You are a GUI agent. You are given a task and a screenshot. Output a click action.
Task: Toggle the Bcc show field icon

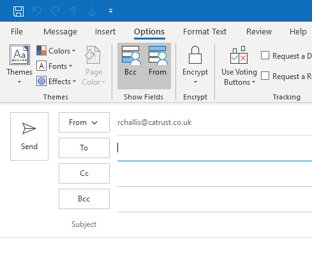131,55
